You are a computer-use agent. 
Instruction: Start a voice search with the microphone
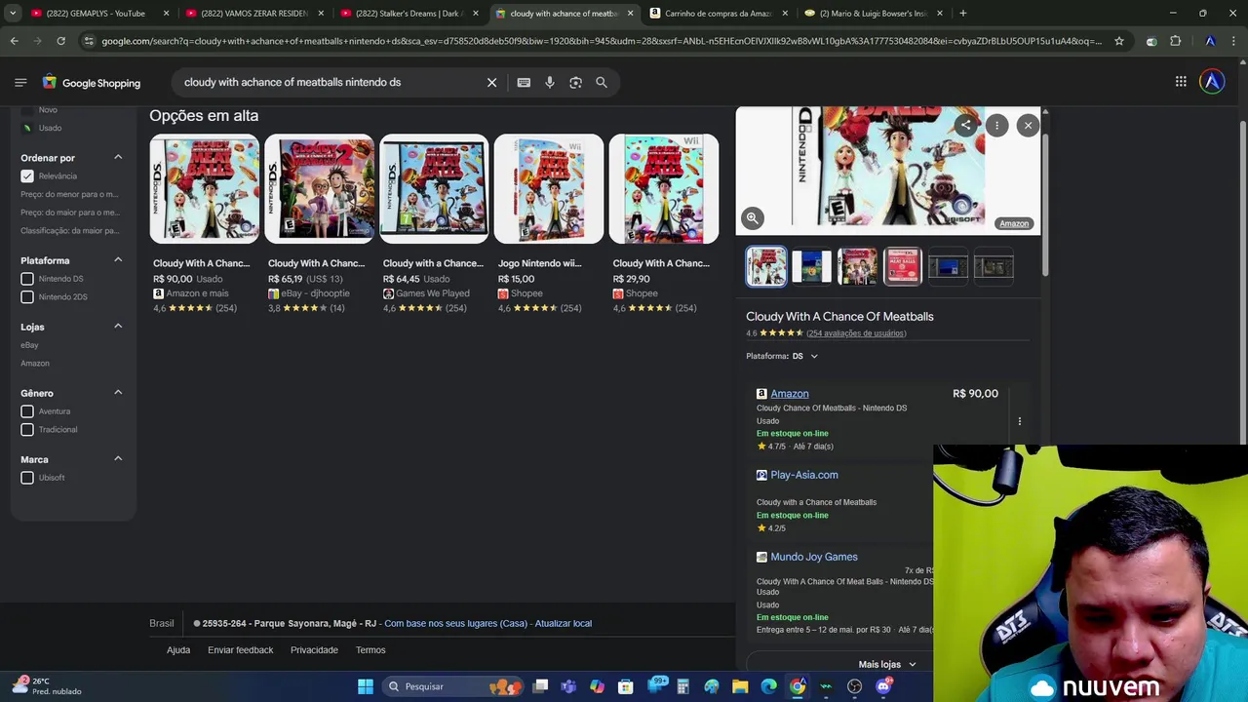point(550,83)
